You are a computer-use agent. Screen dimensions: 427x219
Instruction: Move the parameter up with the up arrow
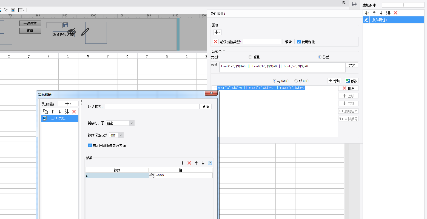tap(196, 163)
